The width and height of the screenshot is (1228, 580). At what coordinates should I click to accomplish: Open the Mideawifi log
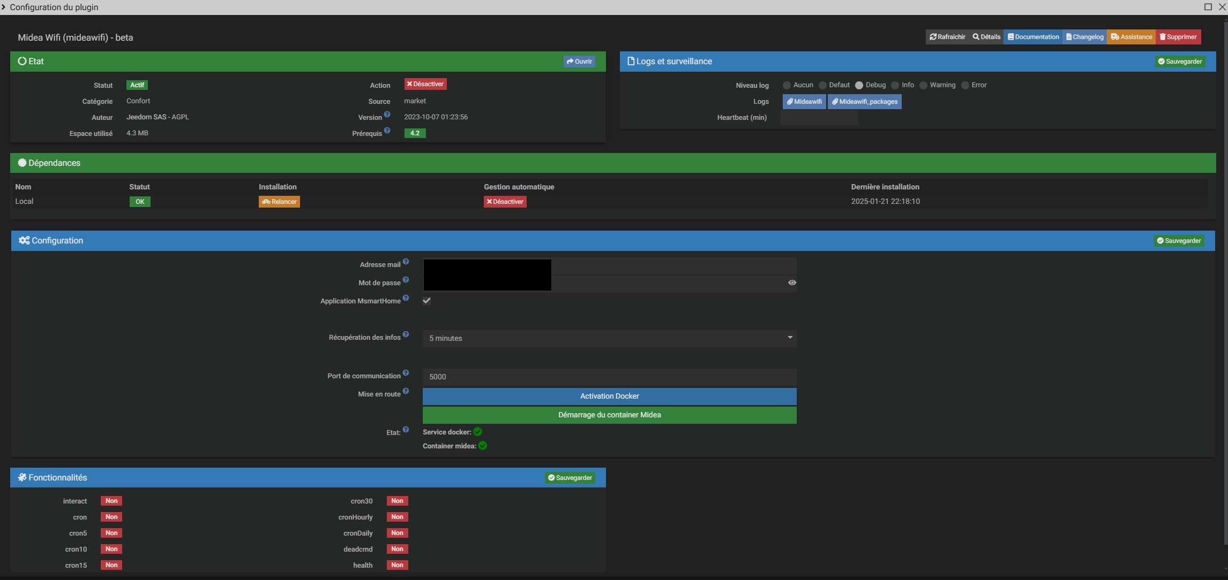pos(804,102)
